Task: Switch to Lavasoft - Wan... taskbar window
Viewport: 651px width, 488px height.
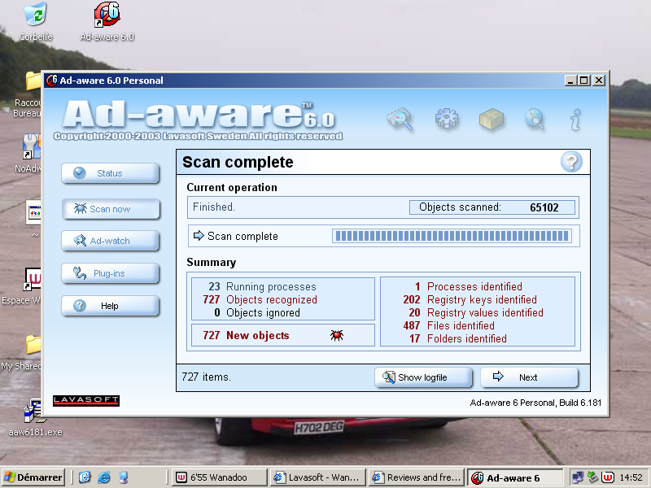Action: click(x=318, y=477)
